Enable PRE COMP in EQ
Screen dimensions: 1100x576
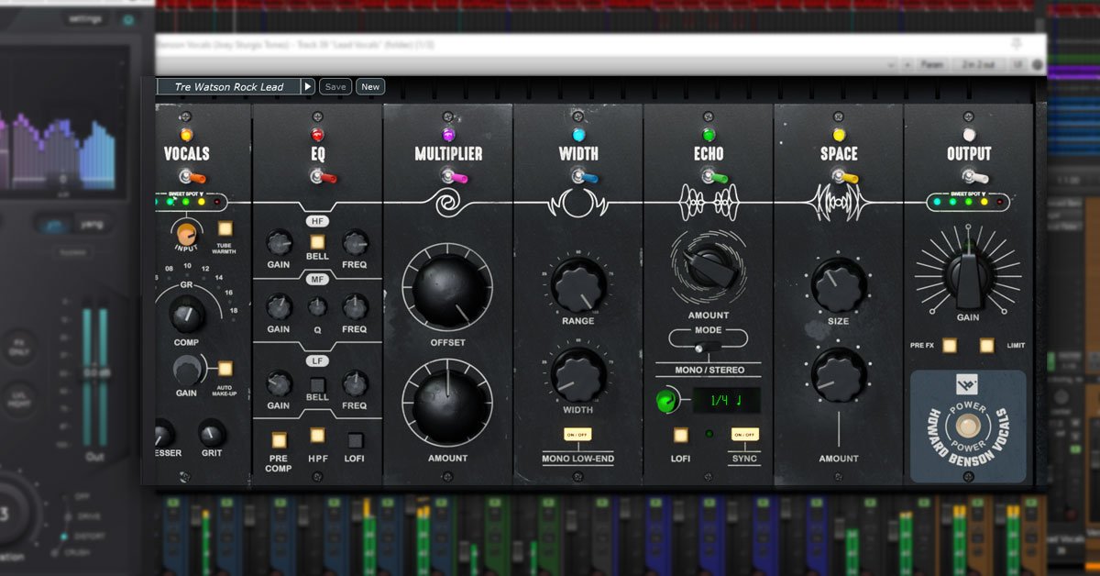coord(279,438)
